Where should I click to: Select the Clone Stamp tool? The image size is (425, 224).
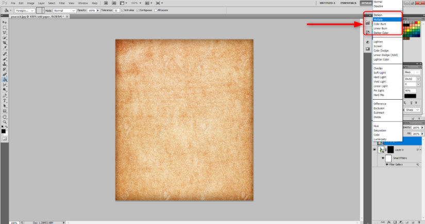click(x=5, y=64)
